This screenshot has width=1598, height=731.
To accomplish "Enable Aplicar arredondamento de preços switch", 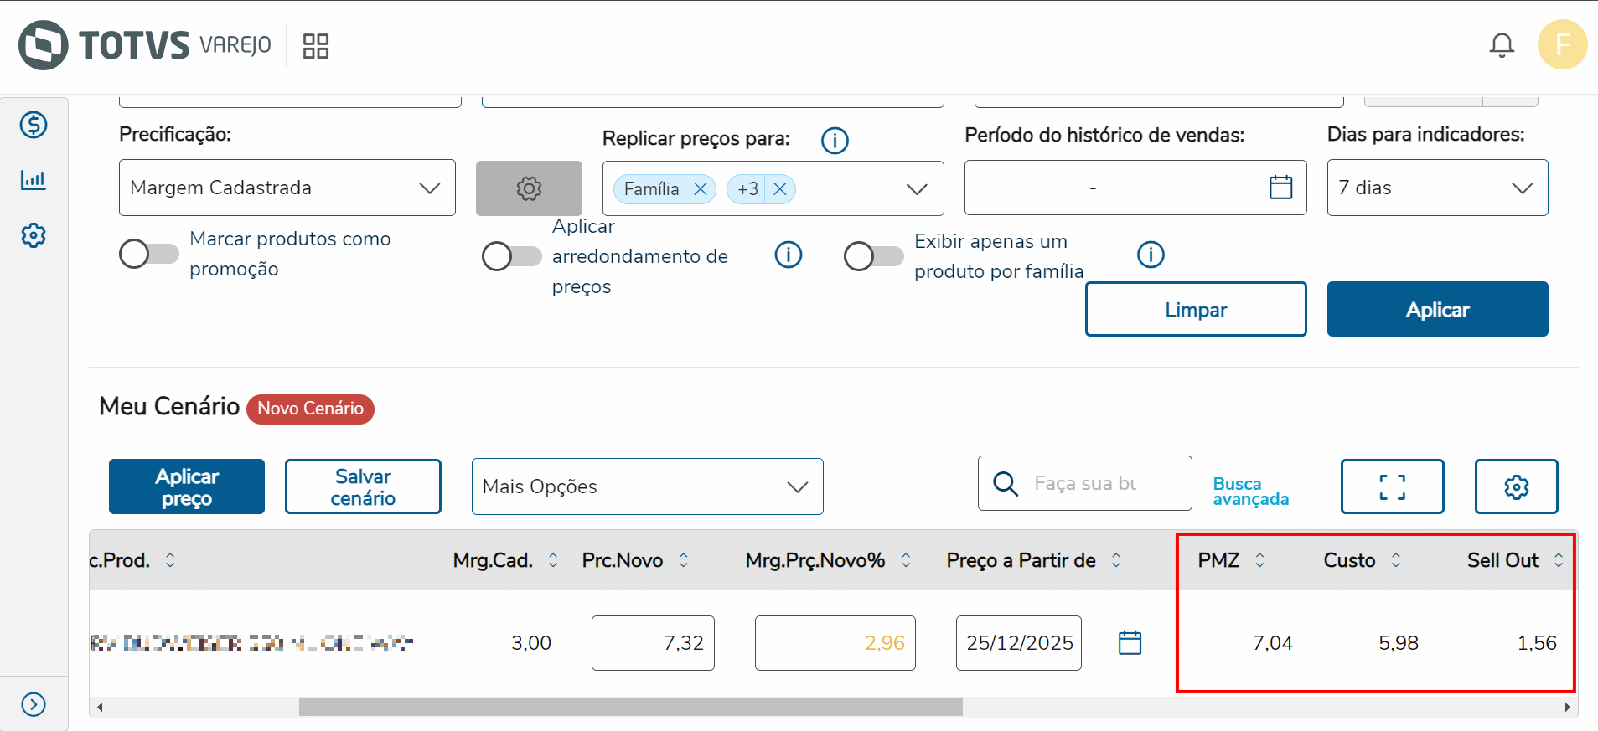I will point(512,256).
